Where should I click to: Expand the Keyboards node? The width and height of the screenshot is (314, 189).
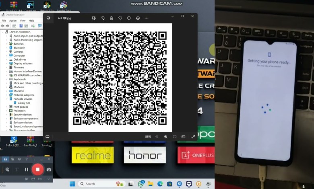pos(6,79)
